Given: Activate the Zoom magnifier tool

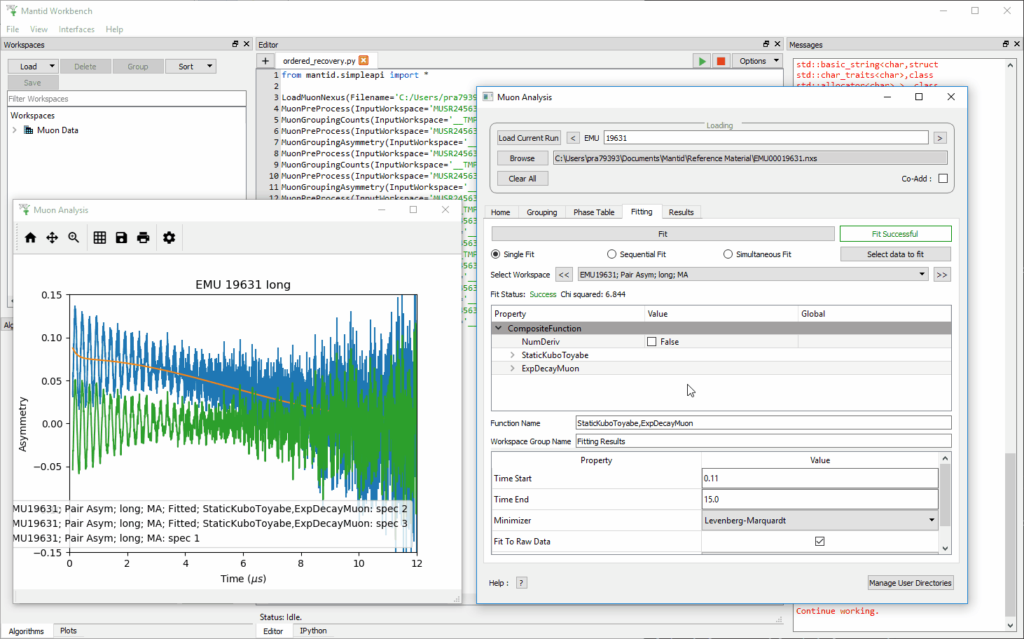Looking at the screenshot, I should [74, 238].
